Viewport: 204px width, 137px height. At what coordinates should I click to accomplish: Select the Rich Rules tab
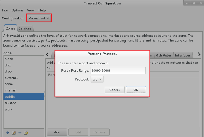(x=164, y=56)
